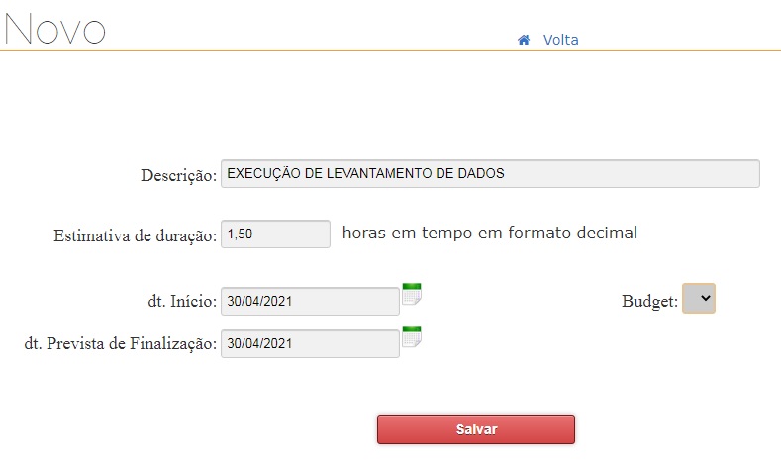The height and width of the screenshot is (468, 781).
Task: Click the Budget label
Action: [649, 301]
